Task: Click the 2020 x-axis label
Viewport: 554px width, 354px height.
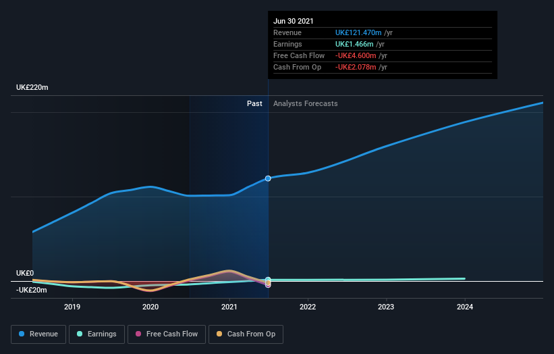Action: (150, 307)
